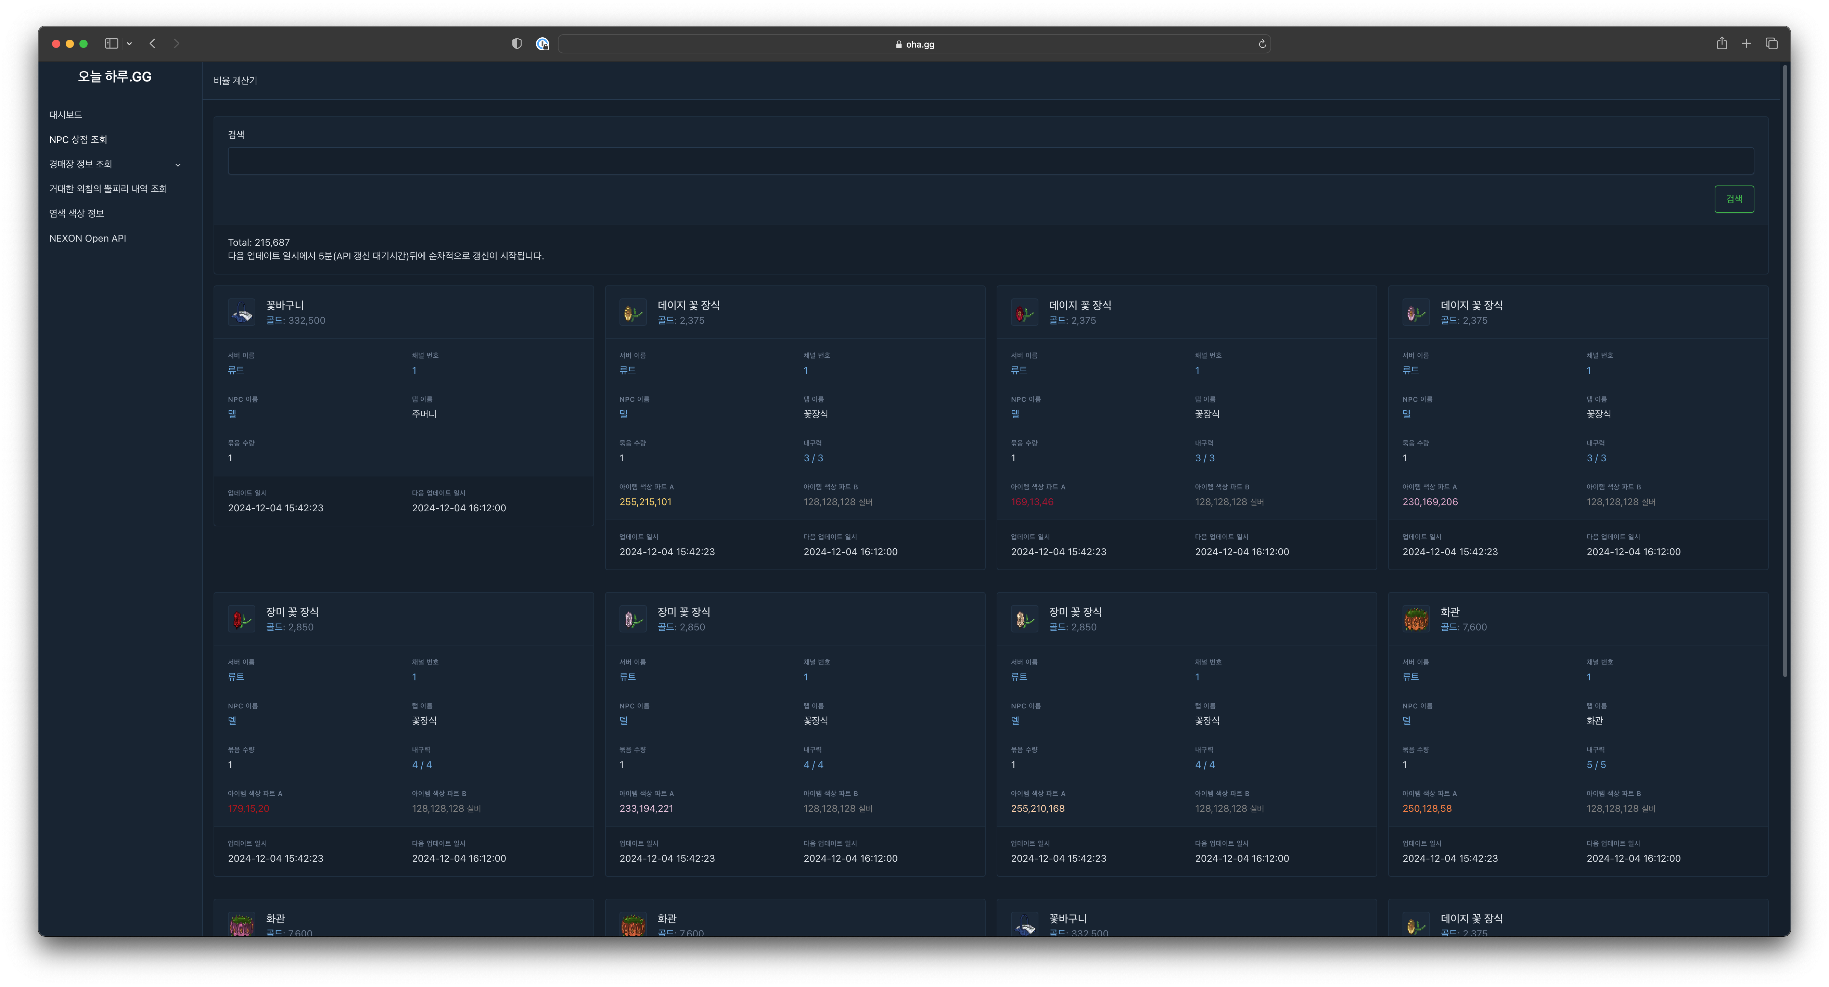Click Safari's reload page icon
1829x987 pixels.
pos(1263,44)
